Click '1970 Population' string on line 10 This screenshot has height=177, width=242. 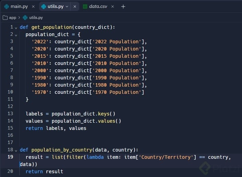[117, 92]
